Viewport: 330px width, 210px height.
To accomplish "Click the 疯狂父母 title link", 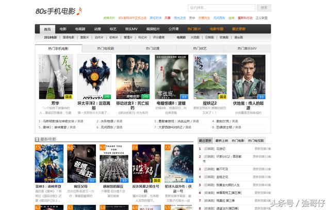I will point(81,186).
